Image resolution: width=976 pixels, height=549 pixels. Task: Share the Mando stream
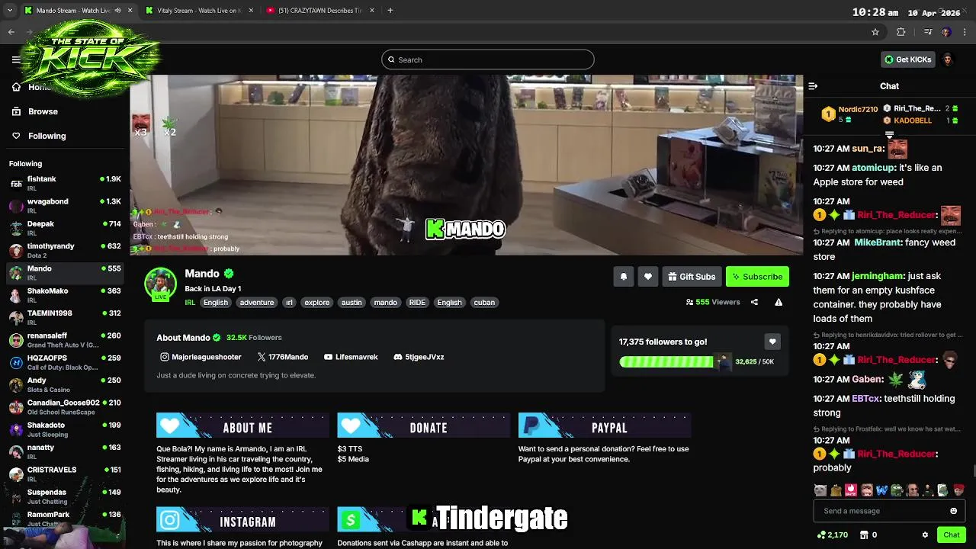[x=754, y=302]
